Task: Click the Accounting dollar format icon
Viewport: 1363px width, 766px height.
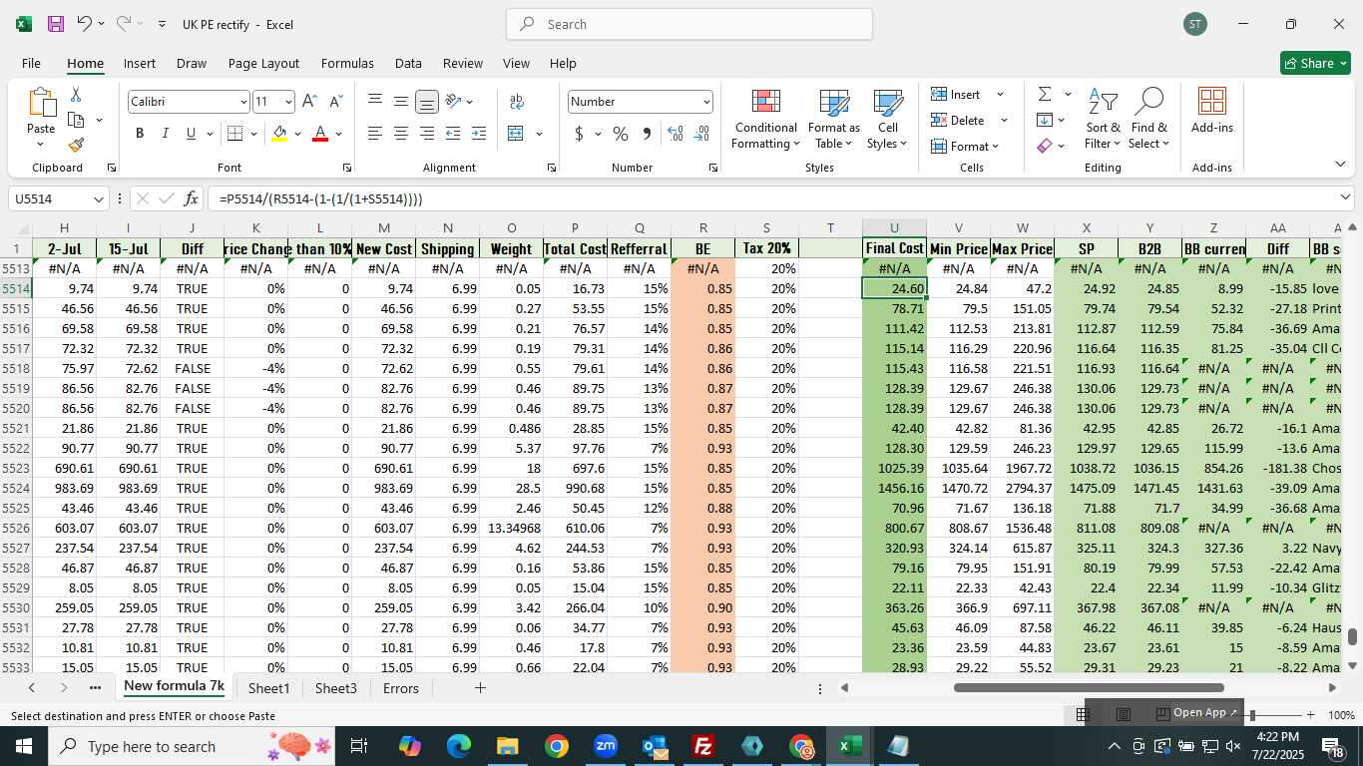Action: [579, 134]
